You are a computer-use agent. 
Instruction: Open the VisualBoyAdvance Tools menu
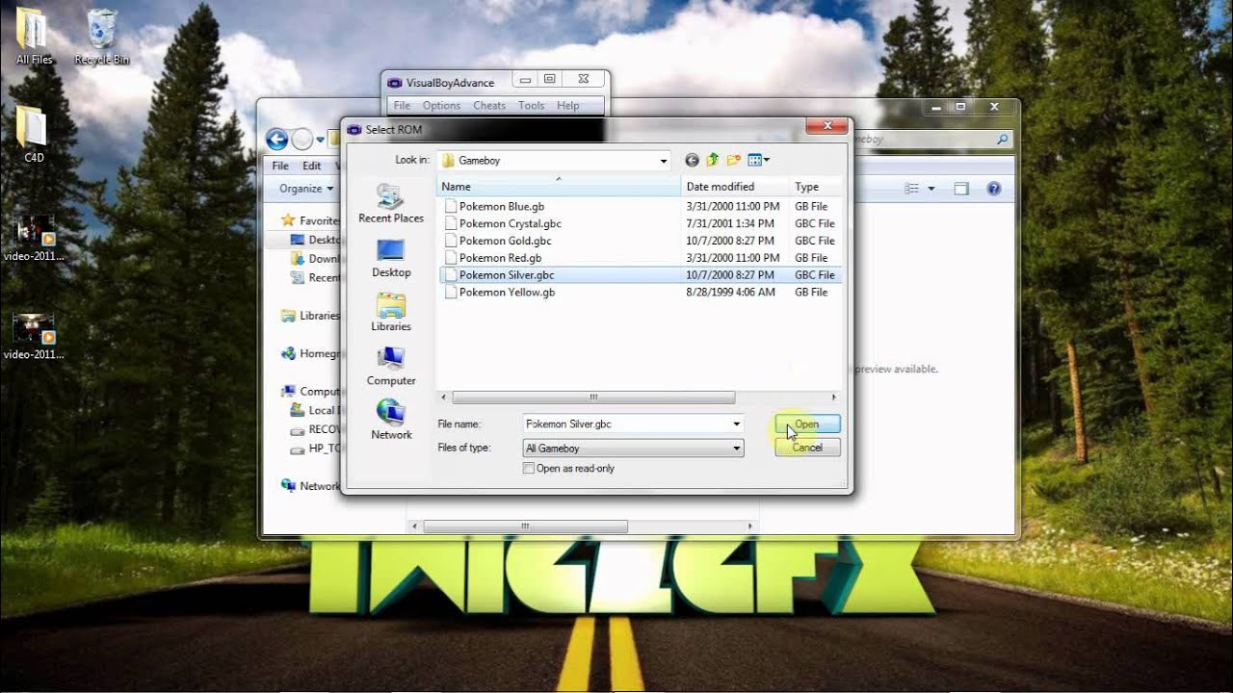(x=531, y=106)
